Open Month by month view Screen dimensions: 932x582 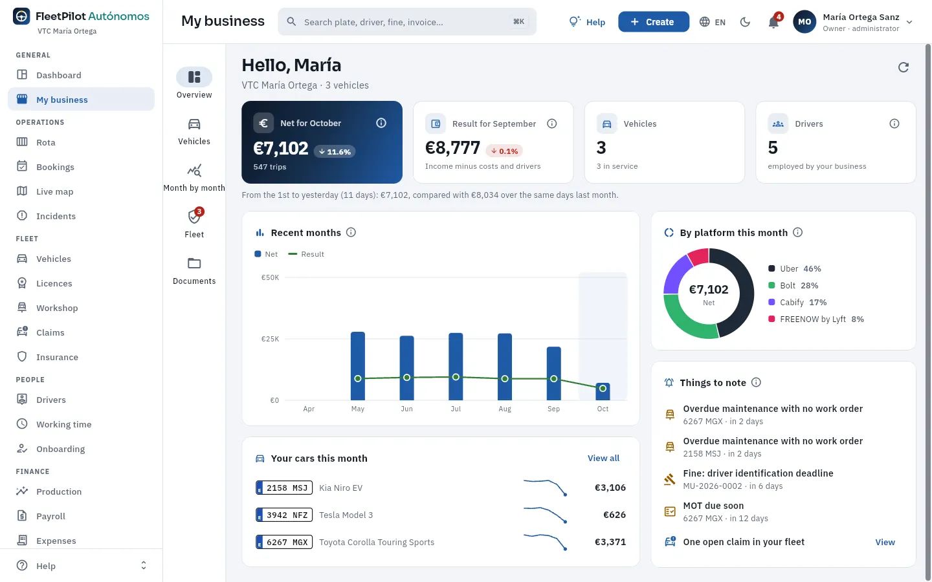[x=194, y=177]
